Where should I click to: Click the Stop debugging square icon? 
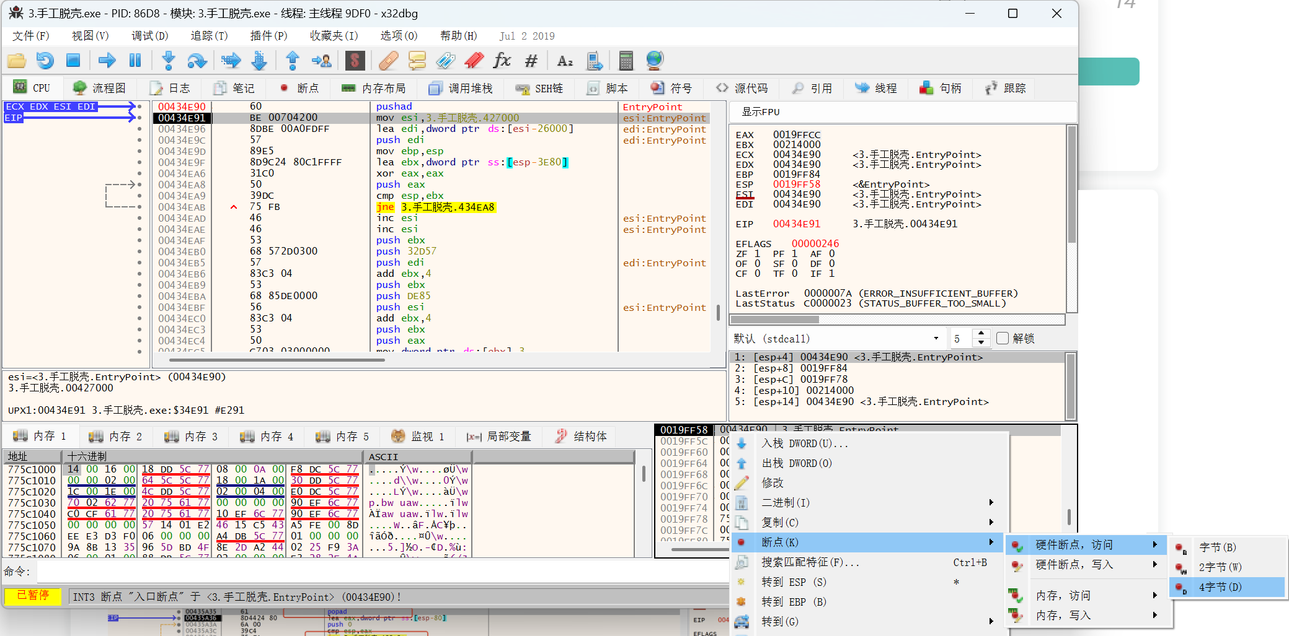tap(73, 61)
